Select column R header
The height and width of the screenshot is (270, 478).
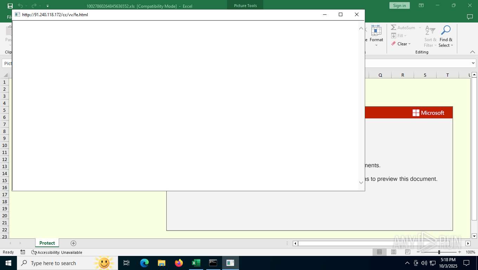pos(402,75)
